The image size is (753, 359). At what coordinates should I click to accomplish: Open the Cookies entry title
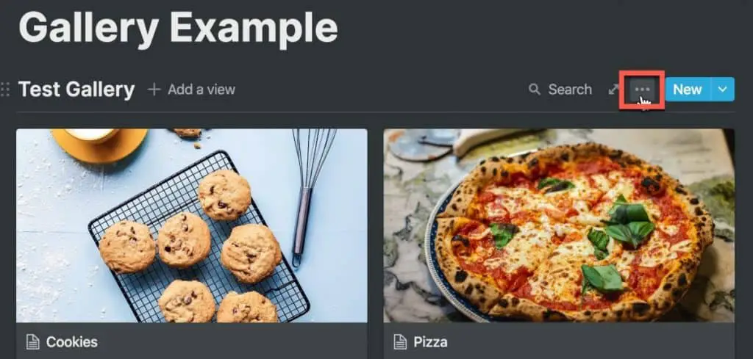pyautogui.click(x=72, y=342)
